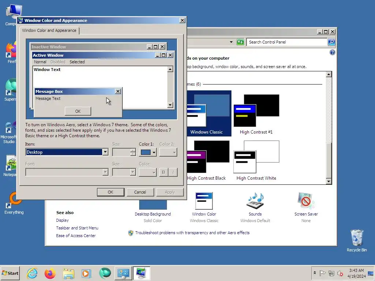
Task: Open the blue Help question mark icon
Action: pos(332,52)
